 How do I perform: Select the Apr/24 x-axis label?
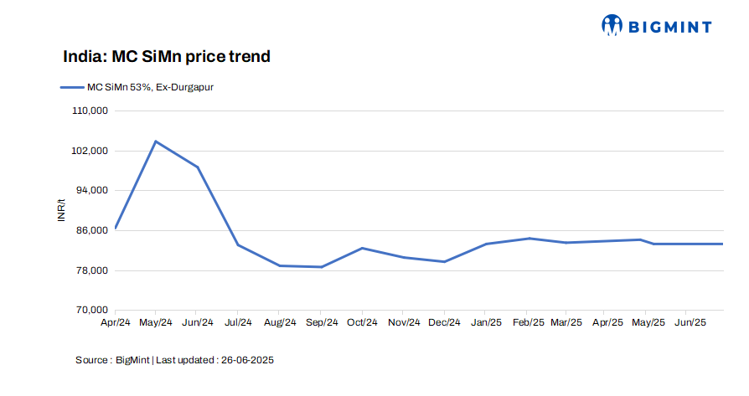point(115,322)
